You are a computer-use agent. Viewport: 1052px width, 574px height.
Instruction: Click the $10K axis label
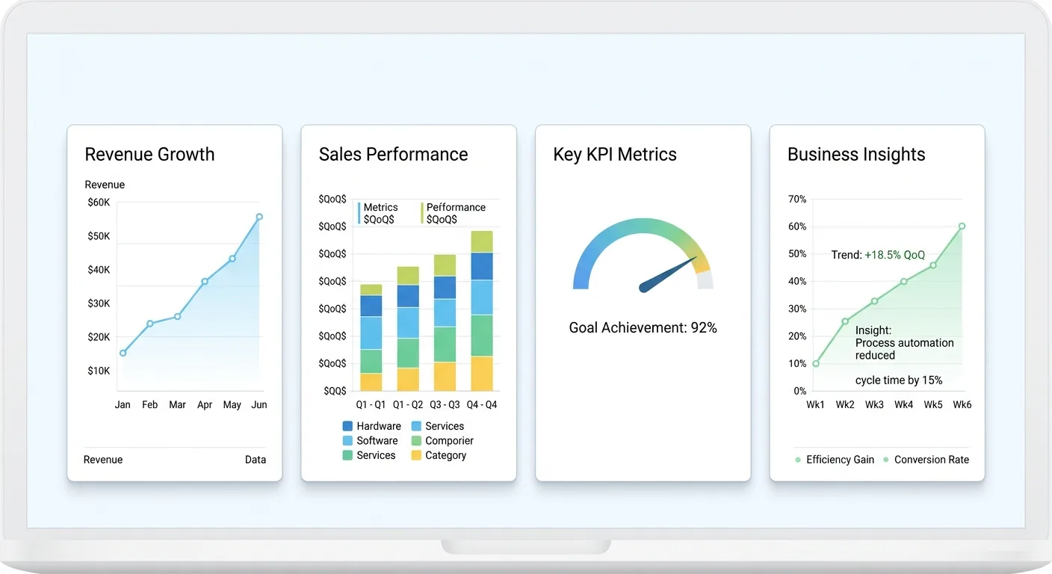(x=99, y=371)
